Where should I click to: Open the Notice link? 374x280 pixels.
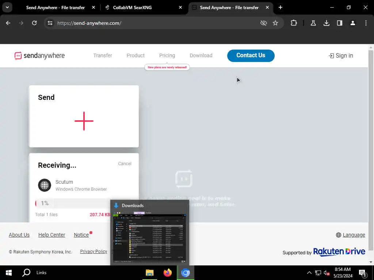pos(81,235)
